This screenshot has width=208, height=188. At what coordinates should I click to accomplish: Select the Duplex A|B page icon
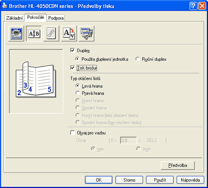click(x=34, y=33)
